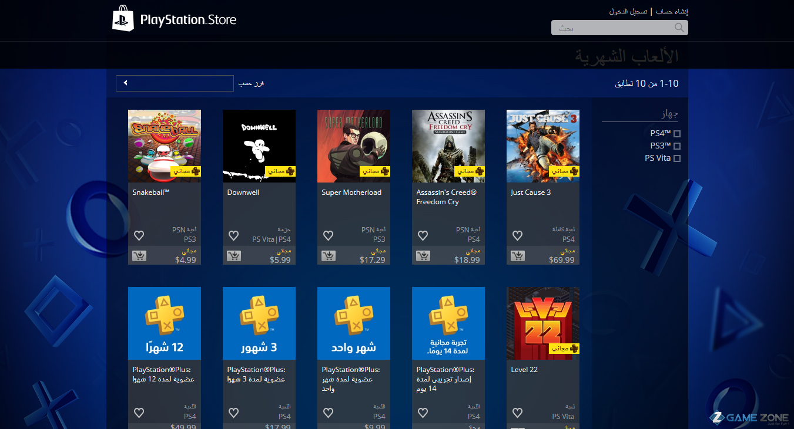Screen dimensions: 794x429
Task: Open the Snakeball title link
Action: [151, 192]
